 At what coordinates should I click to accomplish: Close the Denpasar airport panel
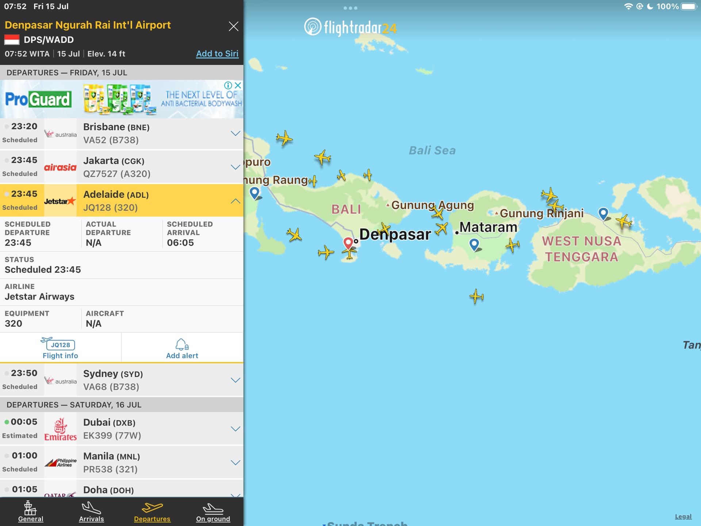pyautogui.click(x=233, y=26)
